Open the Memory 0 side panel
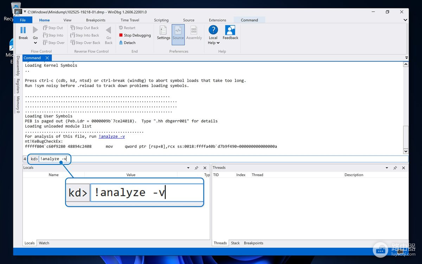This screenshot has height=264, width=422. pyautogui.click(x=18, y=105)
